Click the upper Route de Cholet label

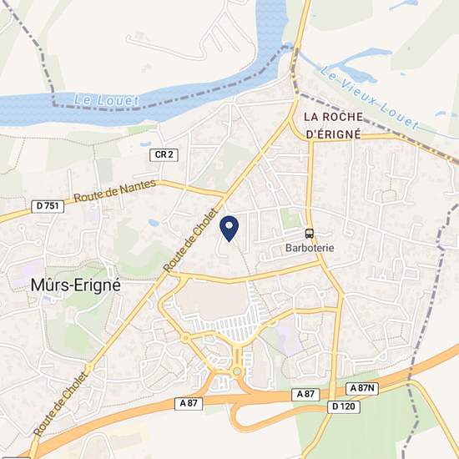[x=191, y=240]
